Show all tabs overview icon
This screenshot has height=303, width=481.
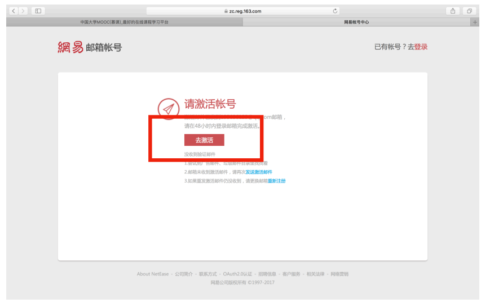(469, 11)
